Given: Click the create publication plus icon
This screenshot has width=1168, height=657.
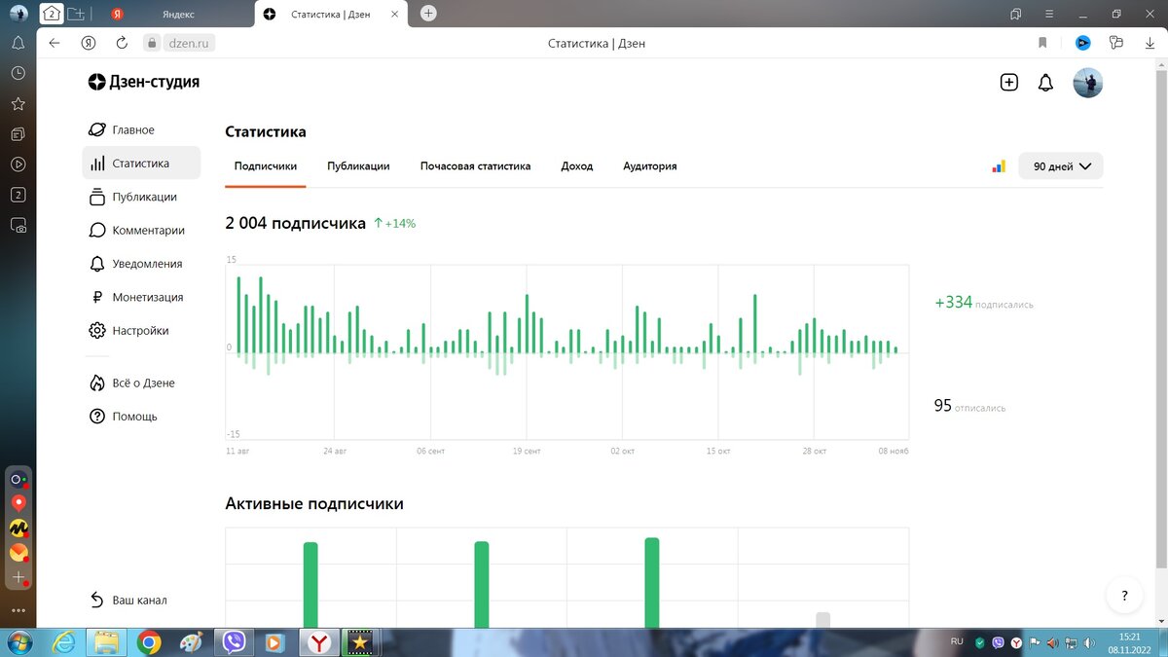Looking at the screenshot, I should [1009, 83].
